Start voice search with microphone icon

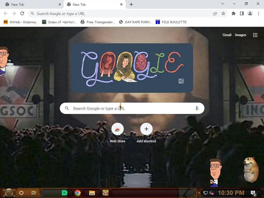pos(197,108)
